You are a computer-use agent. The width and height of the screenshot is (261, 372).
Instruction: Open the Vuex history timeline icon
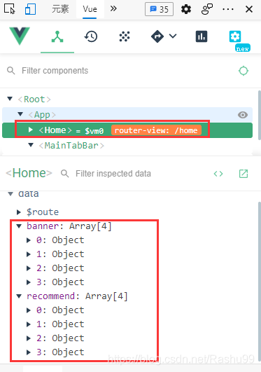point(91,36)
